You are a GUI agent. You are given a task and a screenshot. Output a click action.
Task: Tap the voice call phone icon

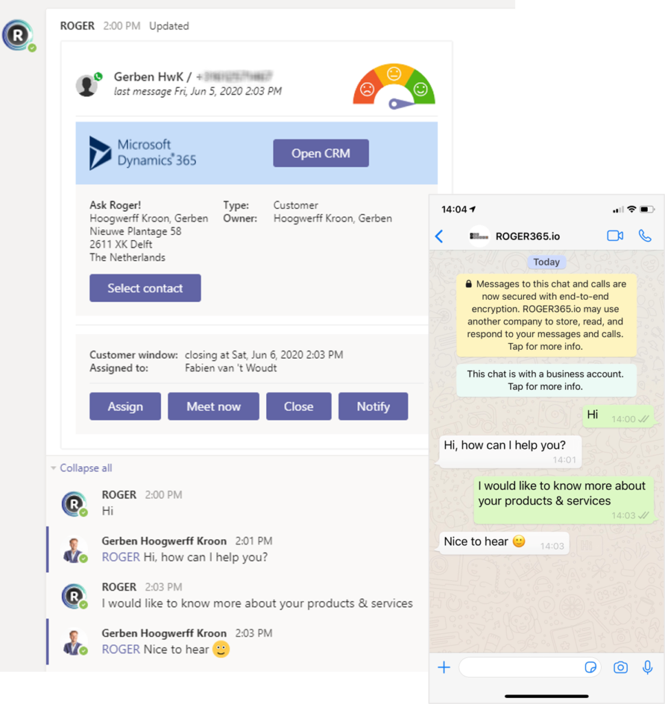point(645,236)
